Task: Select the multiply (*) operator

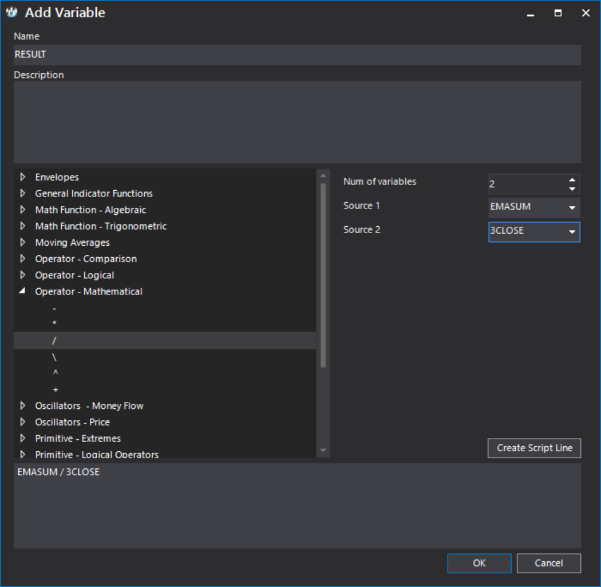Action: click(x=54, y=323)
